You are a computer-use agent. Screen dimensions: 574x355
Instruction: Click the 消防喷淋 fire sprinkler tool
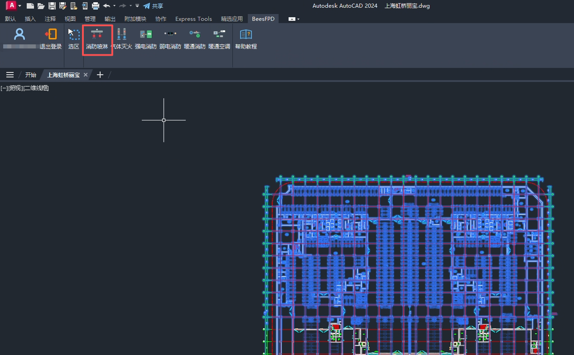pos(97,39)
